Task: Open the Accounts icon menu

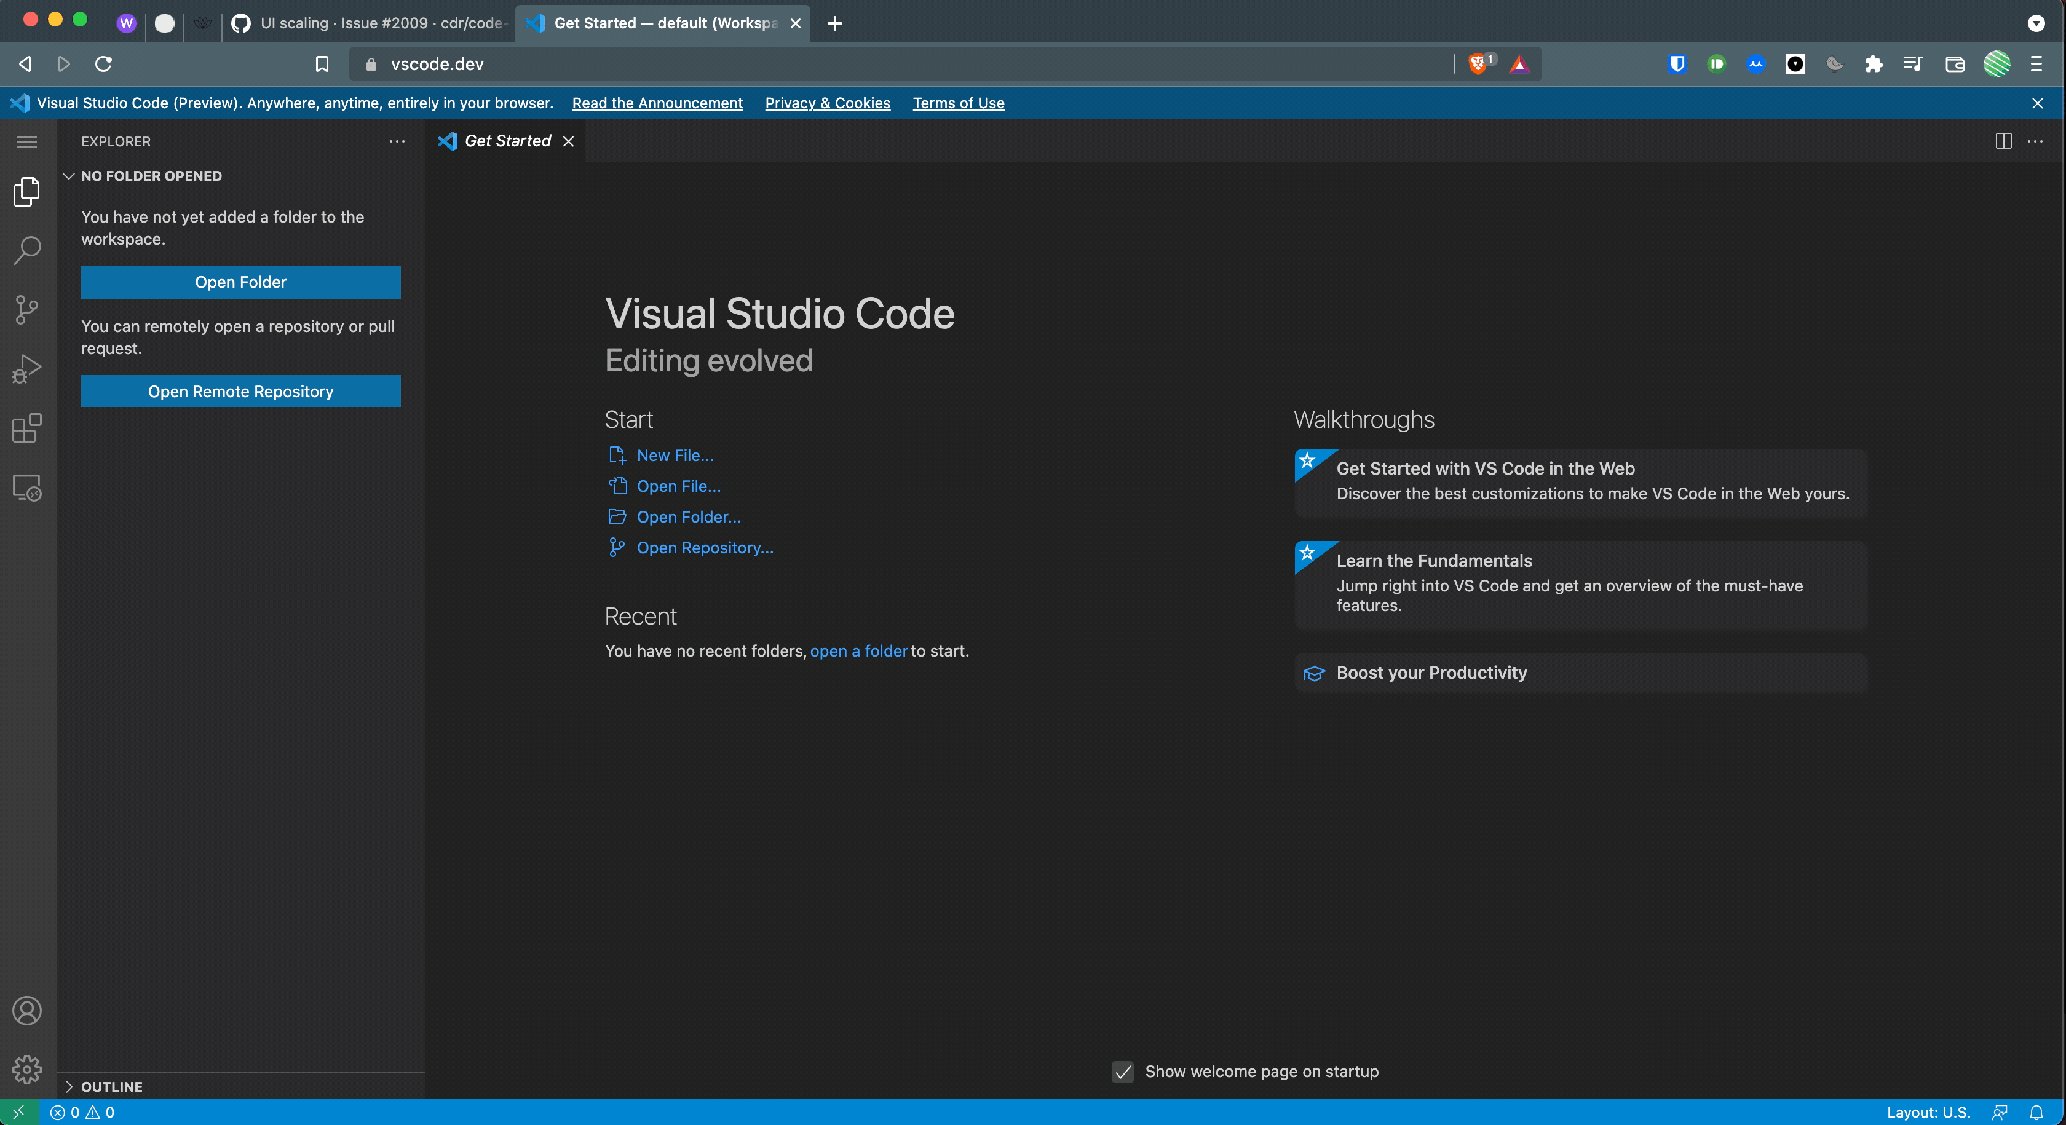Action: [x=27, y=1010]
